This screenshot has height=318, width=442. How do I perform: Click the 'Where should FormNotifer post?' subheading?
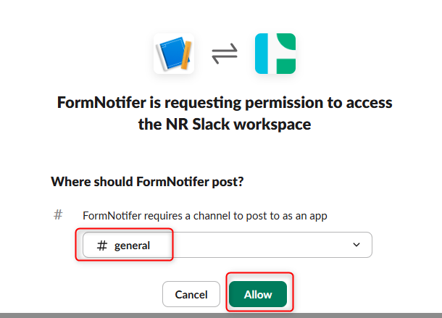click(x=147, y=182)
